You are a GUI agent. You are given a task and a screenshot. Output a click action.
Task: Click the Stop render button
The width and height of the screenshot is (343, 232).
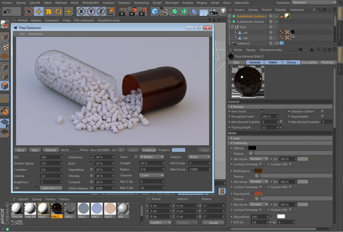tap(205, 150)
